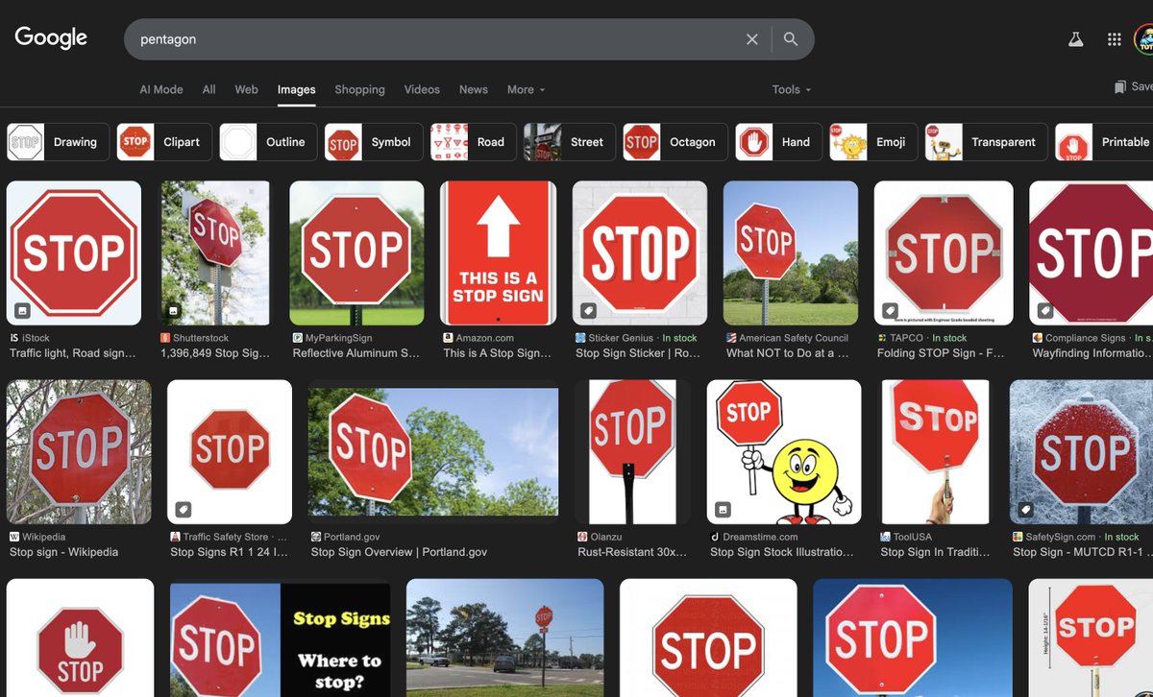
Task: Submit search with the magnifier icon
Action: 791,39
